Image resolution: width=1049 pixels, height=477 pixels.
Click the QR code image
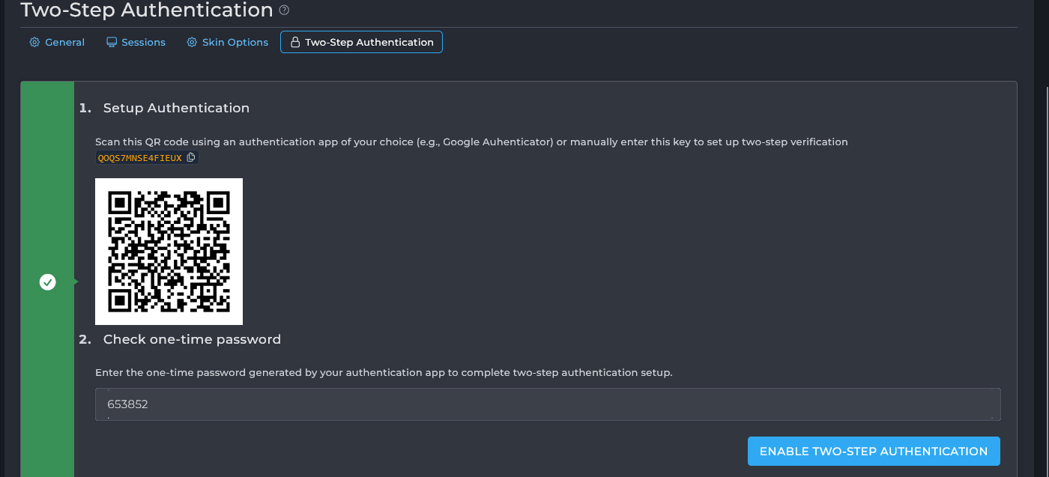coord(169,252)
